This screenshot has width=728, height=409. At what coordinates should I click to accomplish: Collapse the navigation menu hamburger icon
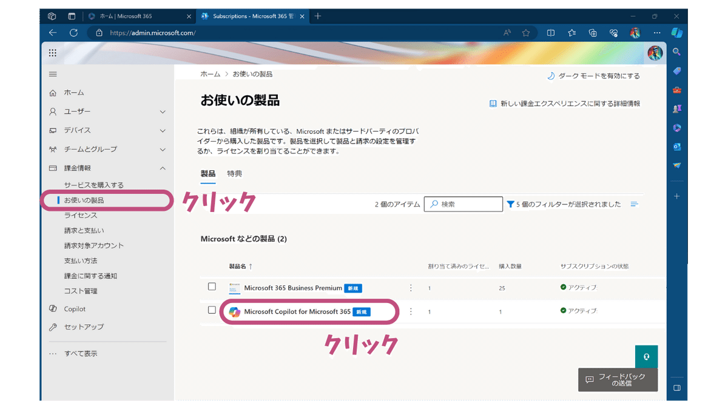53,75
